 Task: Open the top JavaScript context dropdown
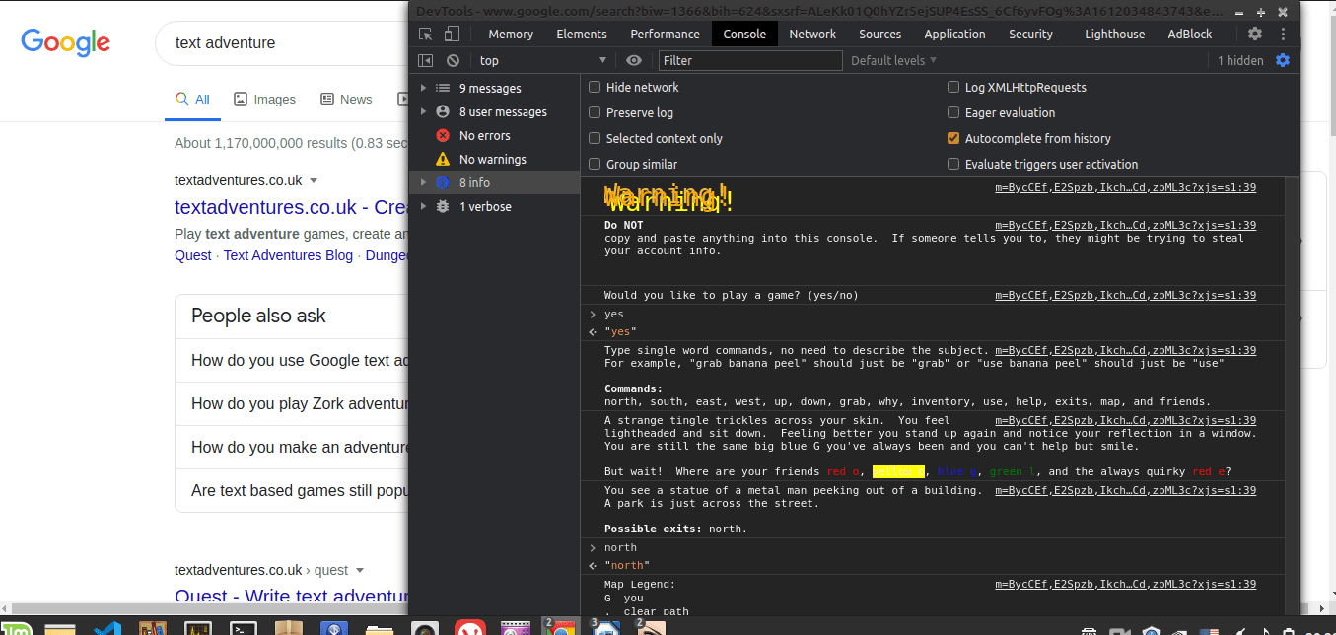coord(541,60)
